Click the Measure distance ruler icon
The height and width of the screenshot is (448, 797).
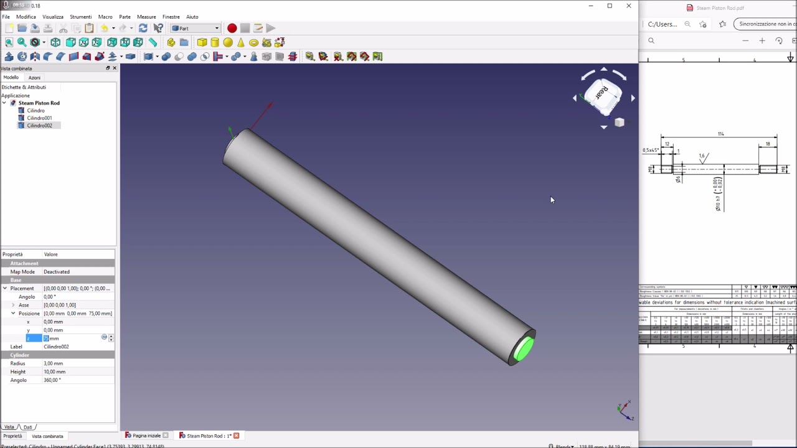tap(152, 42)
